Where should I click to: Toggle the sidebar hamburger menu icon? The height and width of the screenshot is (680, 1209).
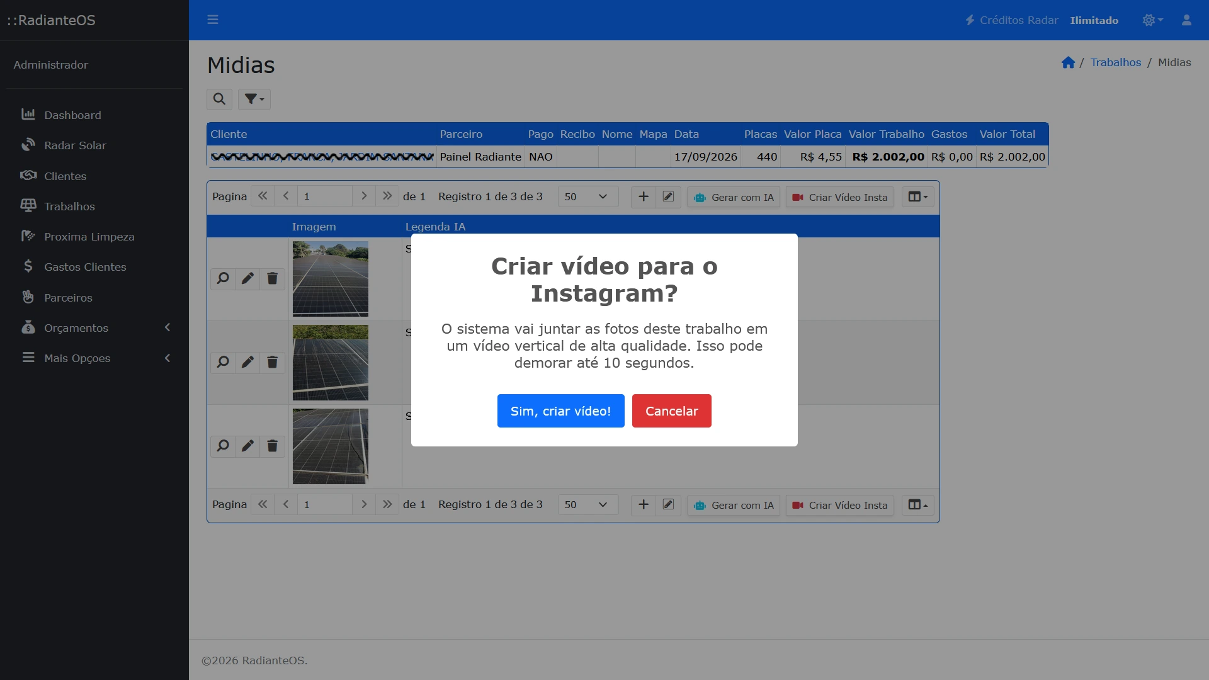tap(213, 20)
